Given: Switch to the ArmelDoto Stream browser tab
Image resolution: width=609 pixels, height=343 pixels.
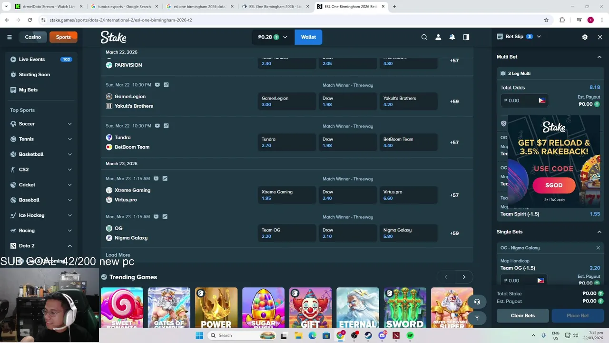Looking at the screenshot, I should pyautogui.click(x=48, y=7).
